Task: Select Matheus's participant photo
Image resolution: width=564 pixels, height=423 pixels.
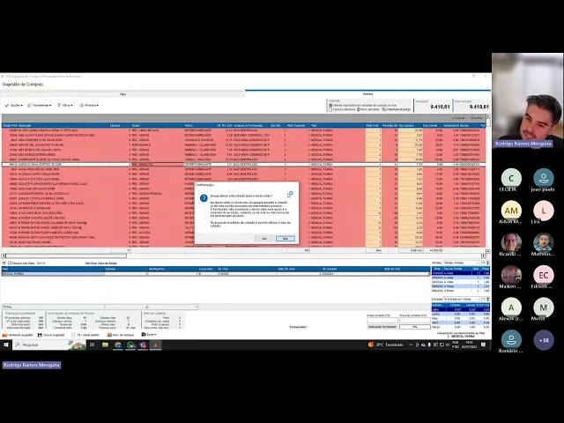Action: (x=544, y=243)
